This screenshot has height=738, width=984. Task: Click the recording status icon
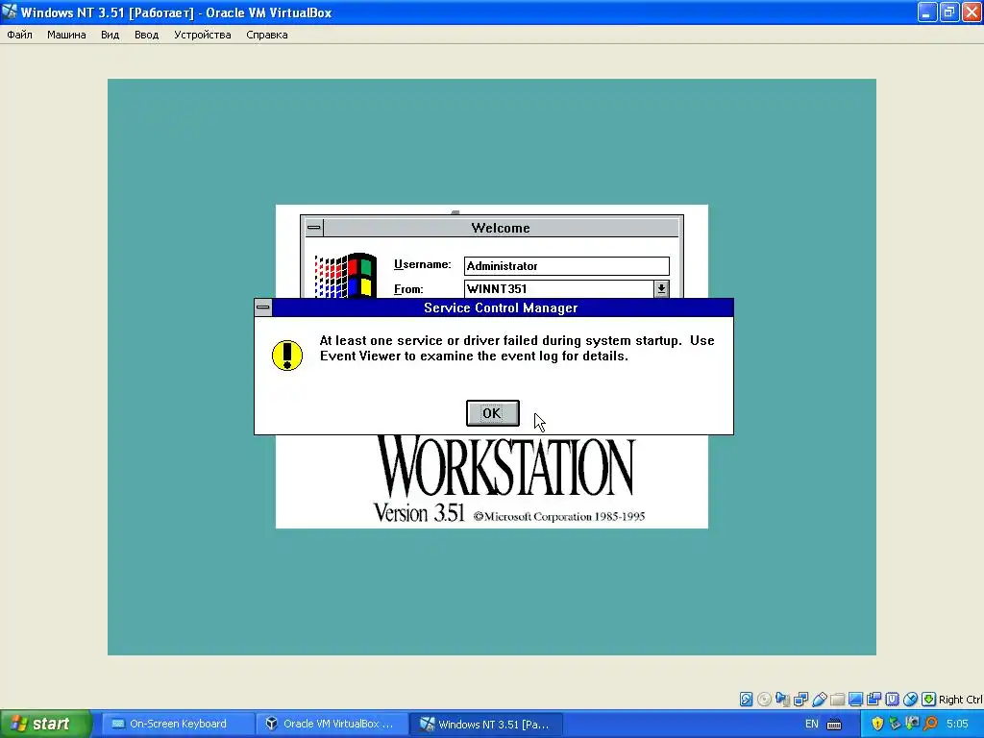[873, 700]
